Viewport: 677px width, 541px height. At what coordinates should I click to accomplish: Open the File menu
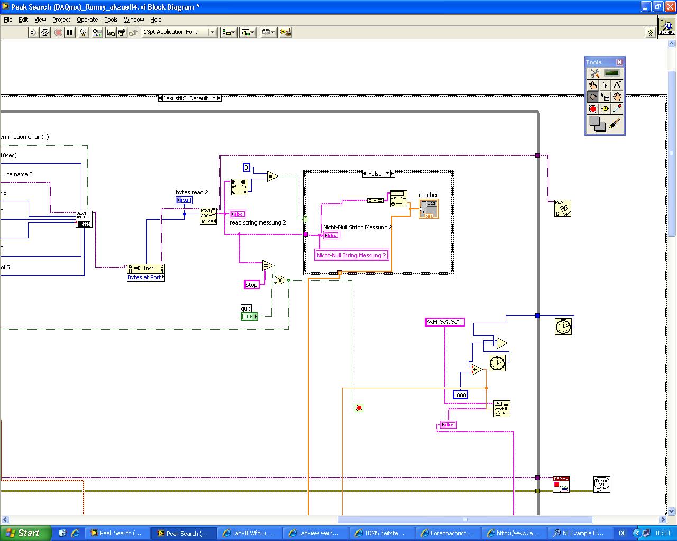coord(8,20)
